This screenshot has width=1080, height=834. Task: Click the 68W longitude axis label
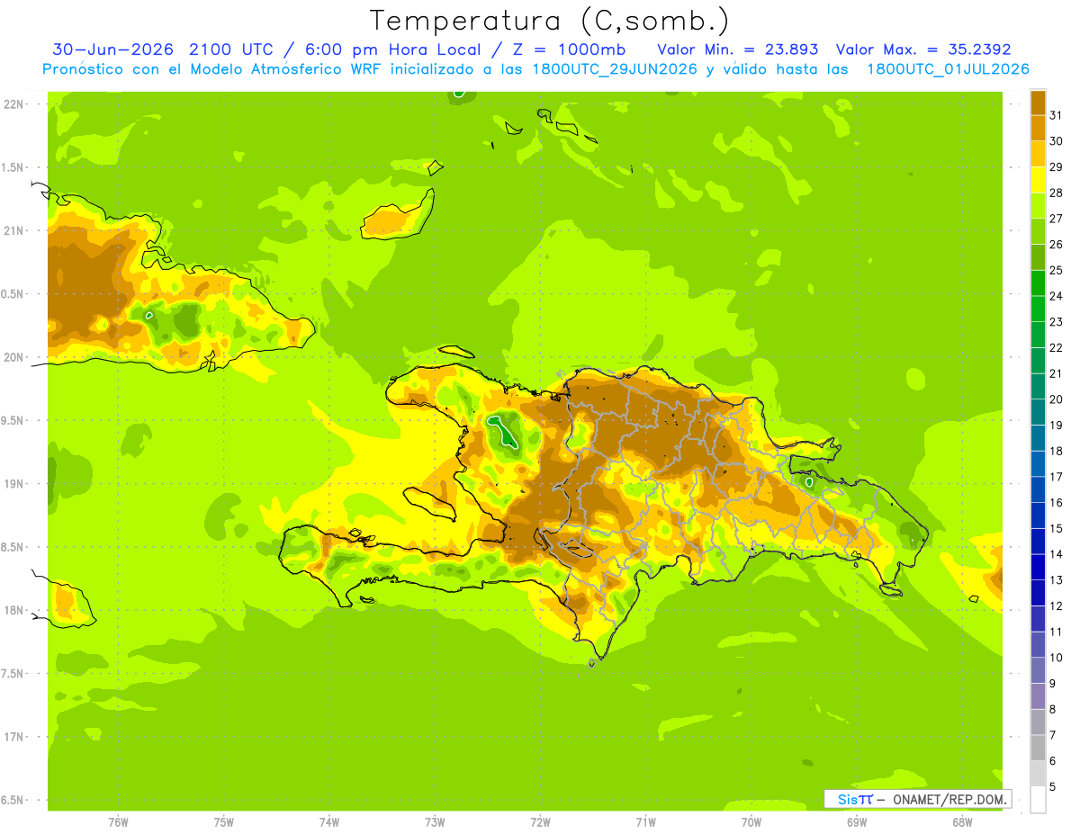point(962,822)
